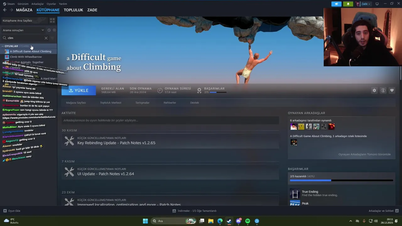Screen dimensions: 402x226
Task: Open Kütüphane Ana Sayfası button
Action: (x=24, y=20)
